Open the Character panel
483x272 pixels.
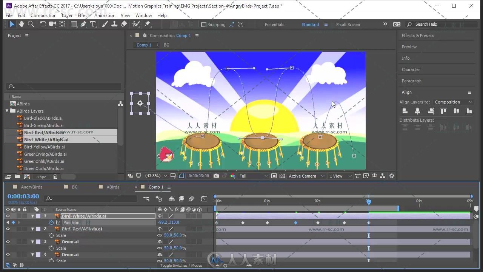coord(411,70)
